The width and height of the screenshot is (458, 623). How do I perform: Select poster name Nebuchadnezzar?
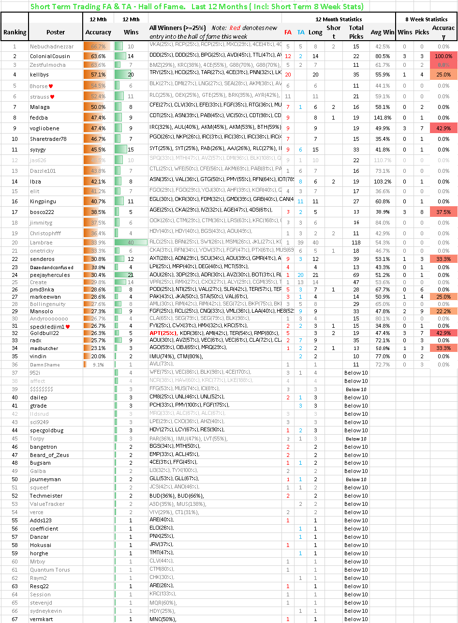coord(52,46)
